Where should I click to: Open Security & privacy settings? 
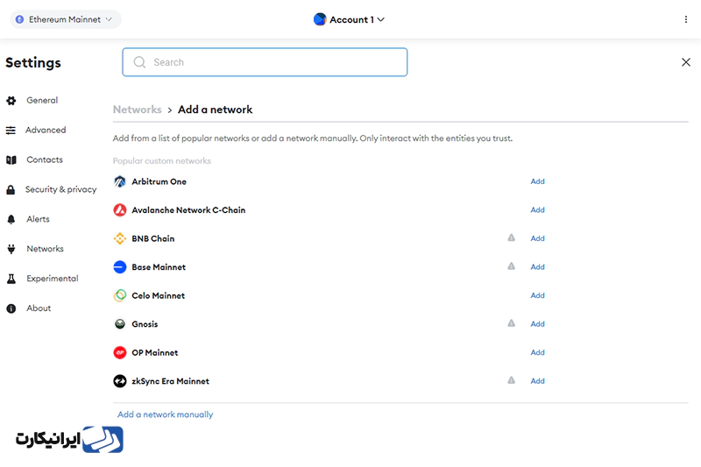coord(60,189)
